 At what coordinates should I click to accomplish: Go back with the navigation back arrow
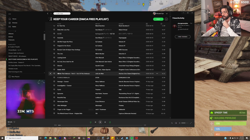(x=48, y=14)
